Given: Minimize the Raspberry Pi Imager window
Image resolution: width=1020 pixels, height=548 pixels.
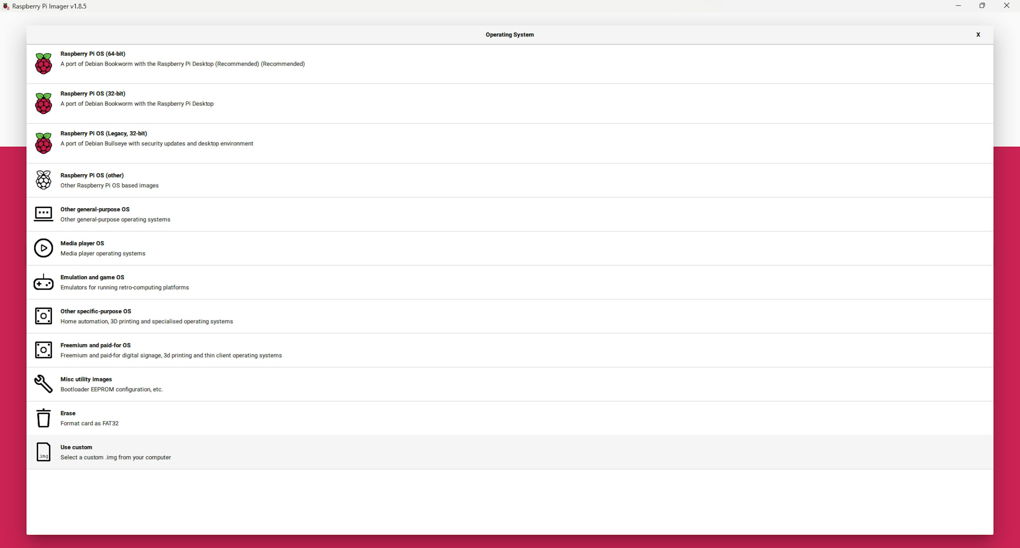Looking at the screenshot, I should (x=958, y=6).
